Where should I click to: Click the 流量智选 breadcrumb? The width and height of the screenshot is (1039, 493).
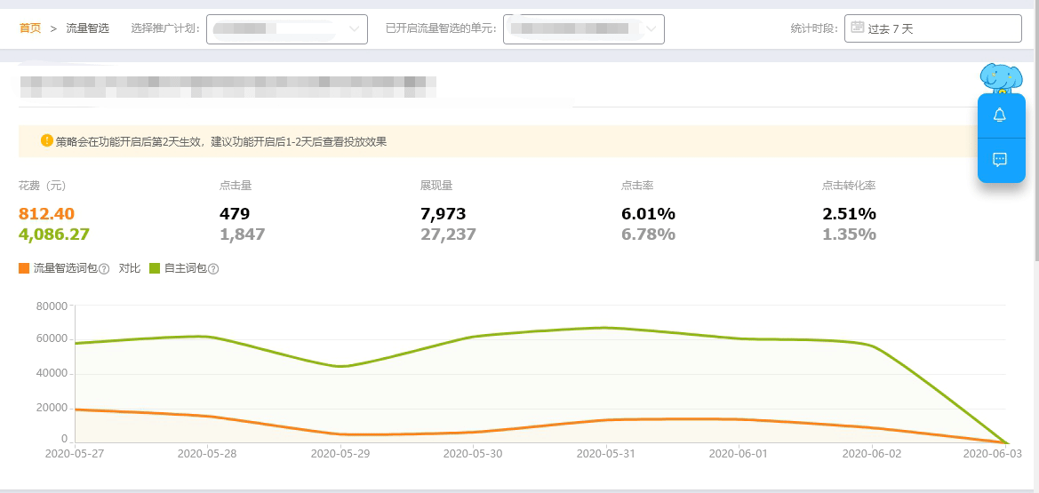tap(88, 28)
